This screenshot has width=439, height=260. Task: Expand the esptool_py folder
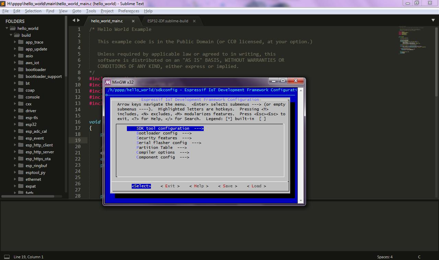[x=15, y=172]
